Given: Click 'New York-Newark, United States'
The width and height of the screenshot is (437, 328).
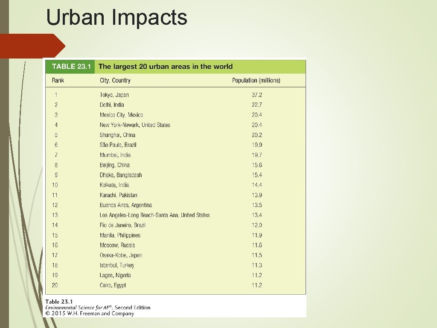Looking at the screenshot, I should [135, 125].
